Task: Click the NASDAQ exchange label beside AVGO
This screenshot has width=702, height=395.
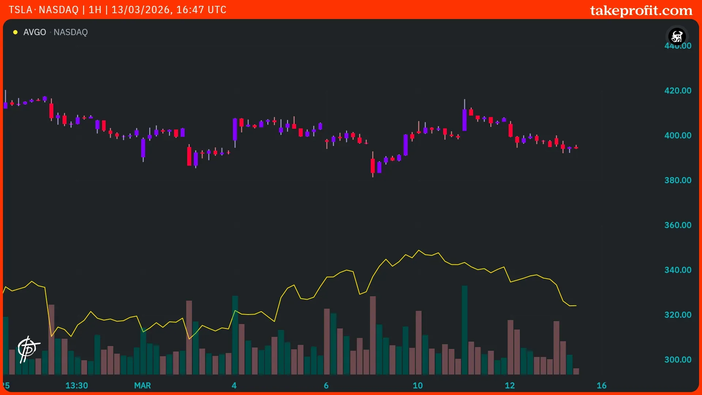Action: [71, 32]
